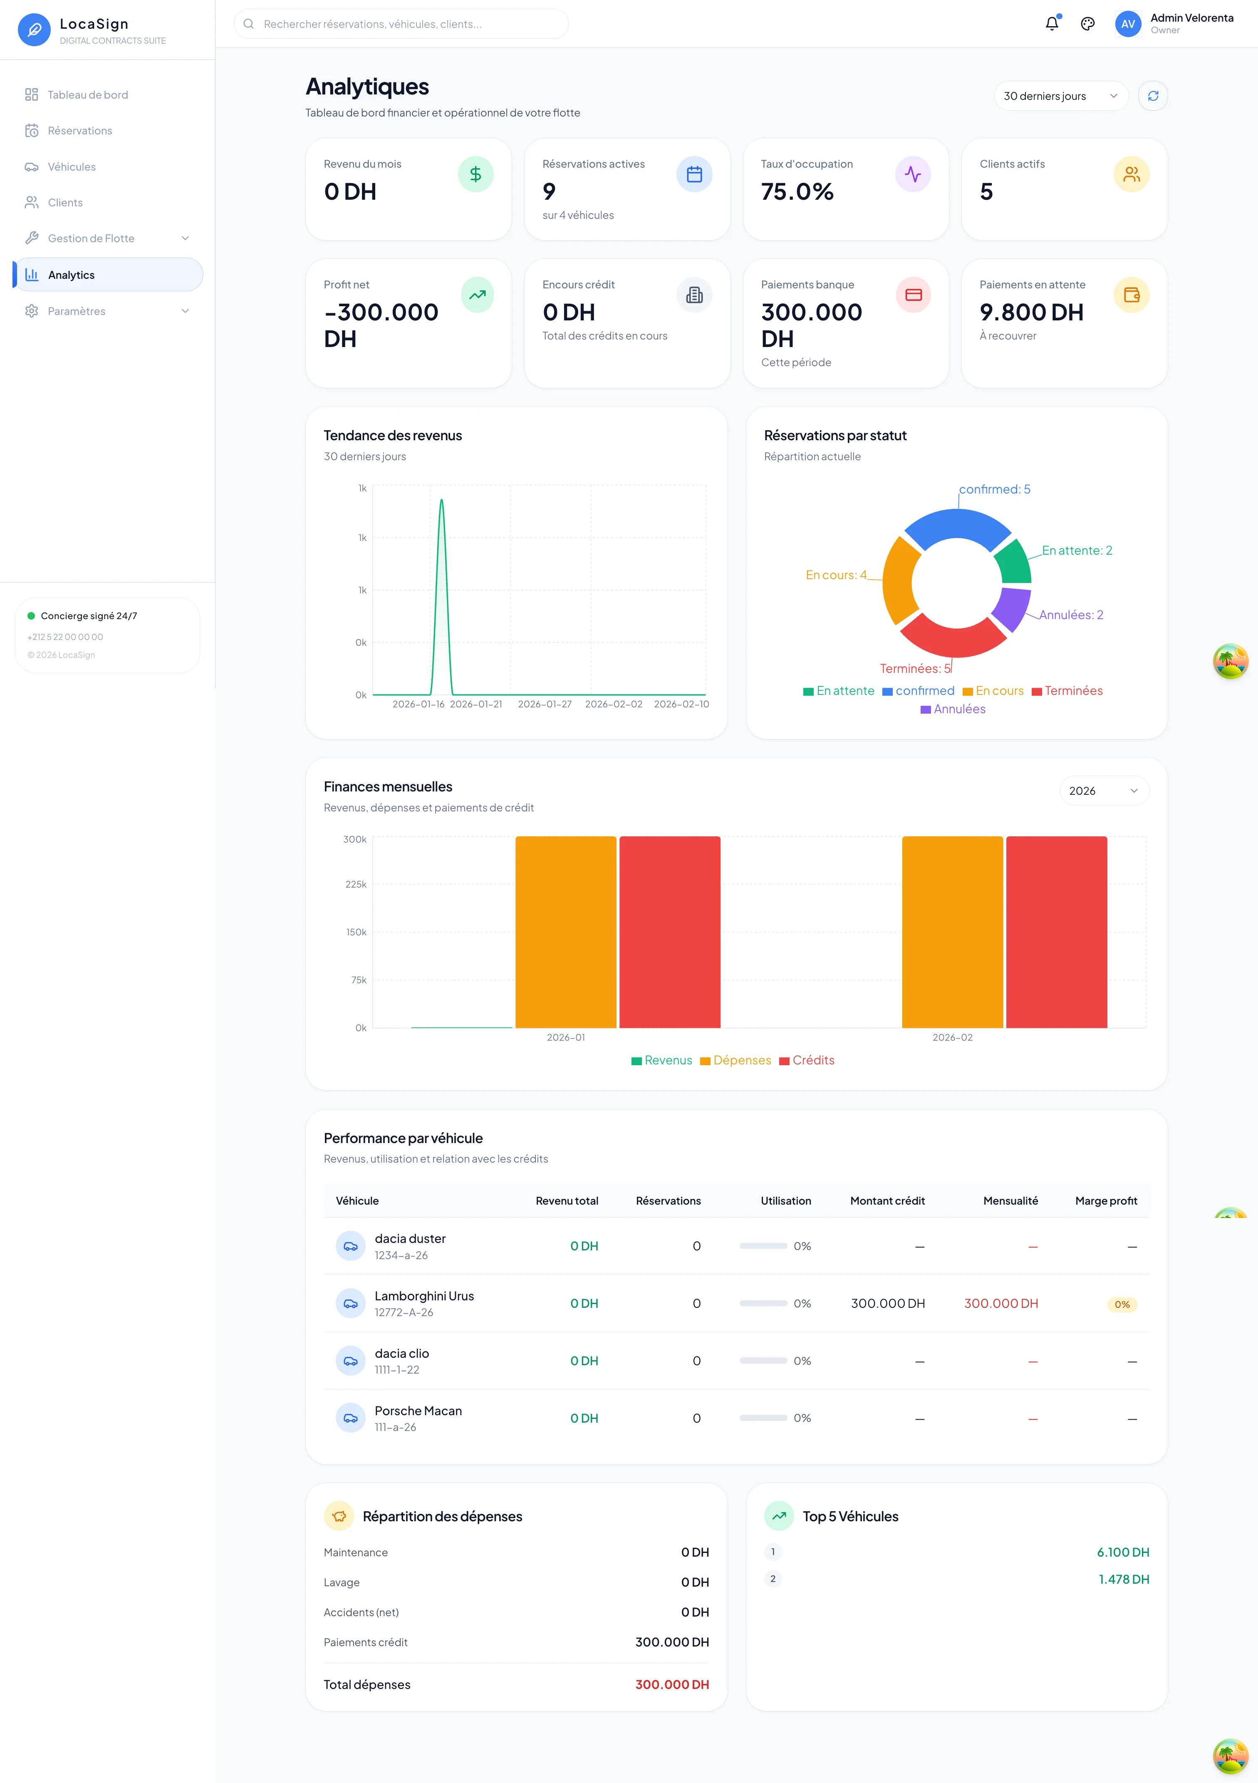Select the Réservations sidebar icon
This screenshot has width=1258, height=1783.
[x=32, y=131]
